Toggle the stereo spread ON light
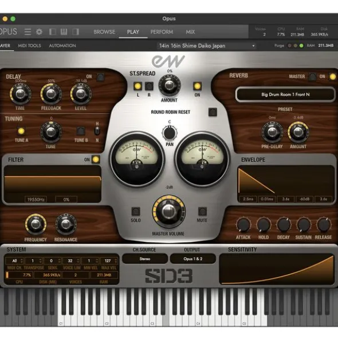 click(197, 86)
